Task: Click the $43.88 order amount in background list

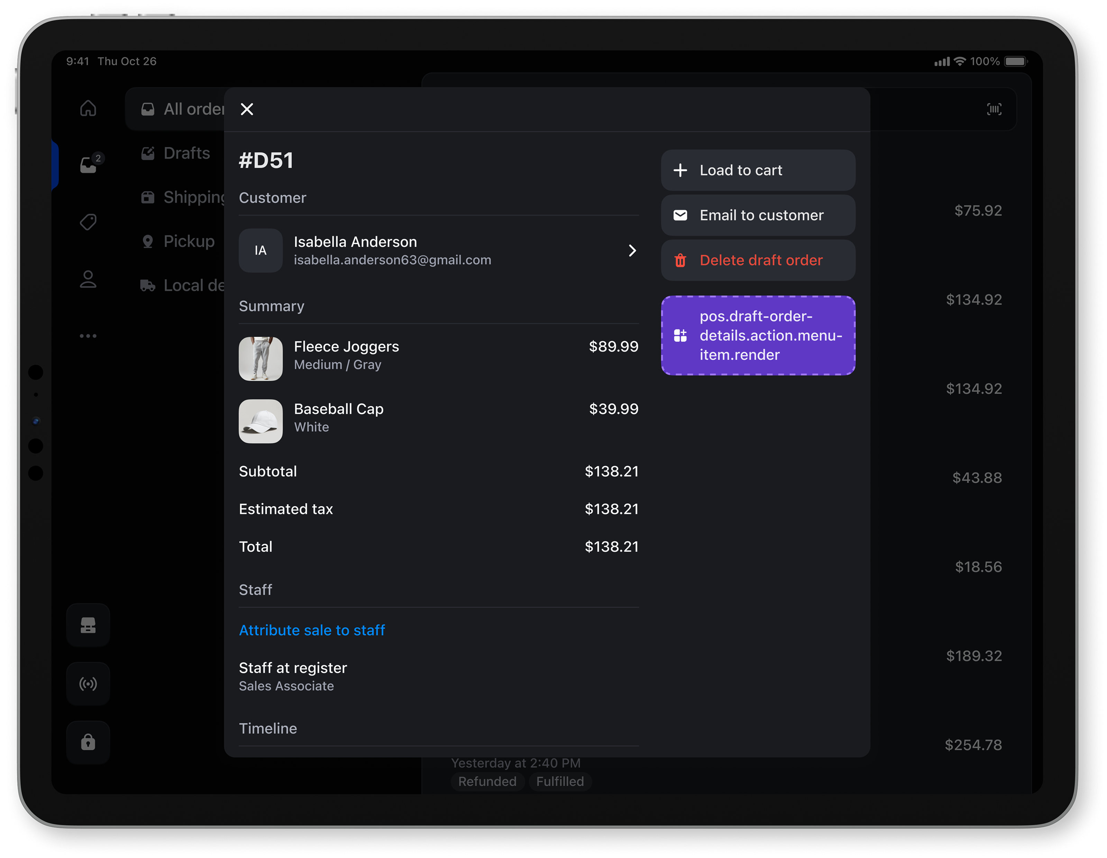Action: (977, 477)
